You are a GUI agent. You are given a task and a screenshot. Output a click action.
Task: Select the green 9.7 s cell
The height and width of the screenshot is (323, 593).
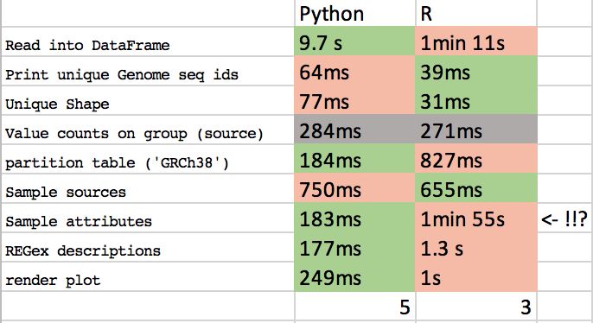pyautogui.click(x=354, y=41)
